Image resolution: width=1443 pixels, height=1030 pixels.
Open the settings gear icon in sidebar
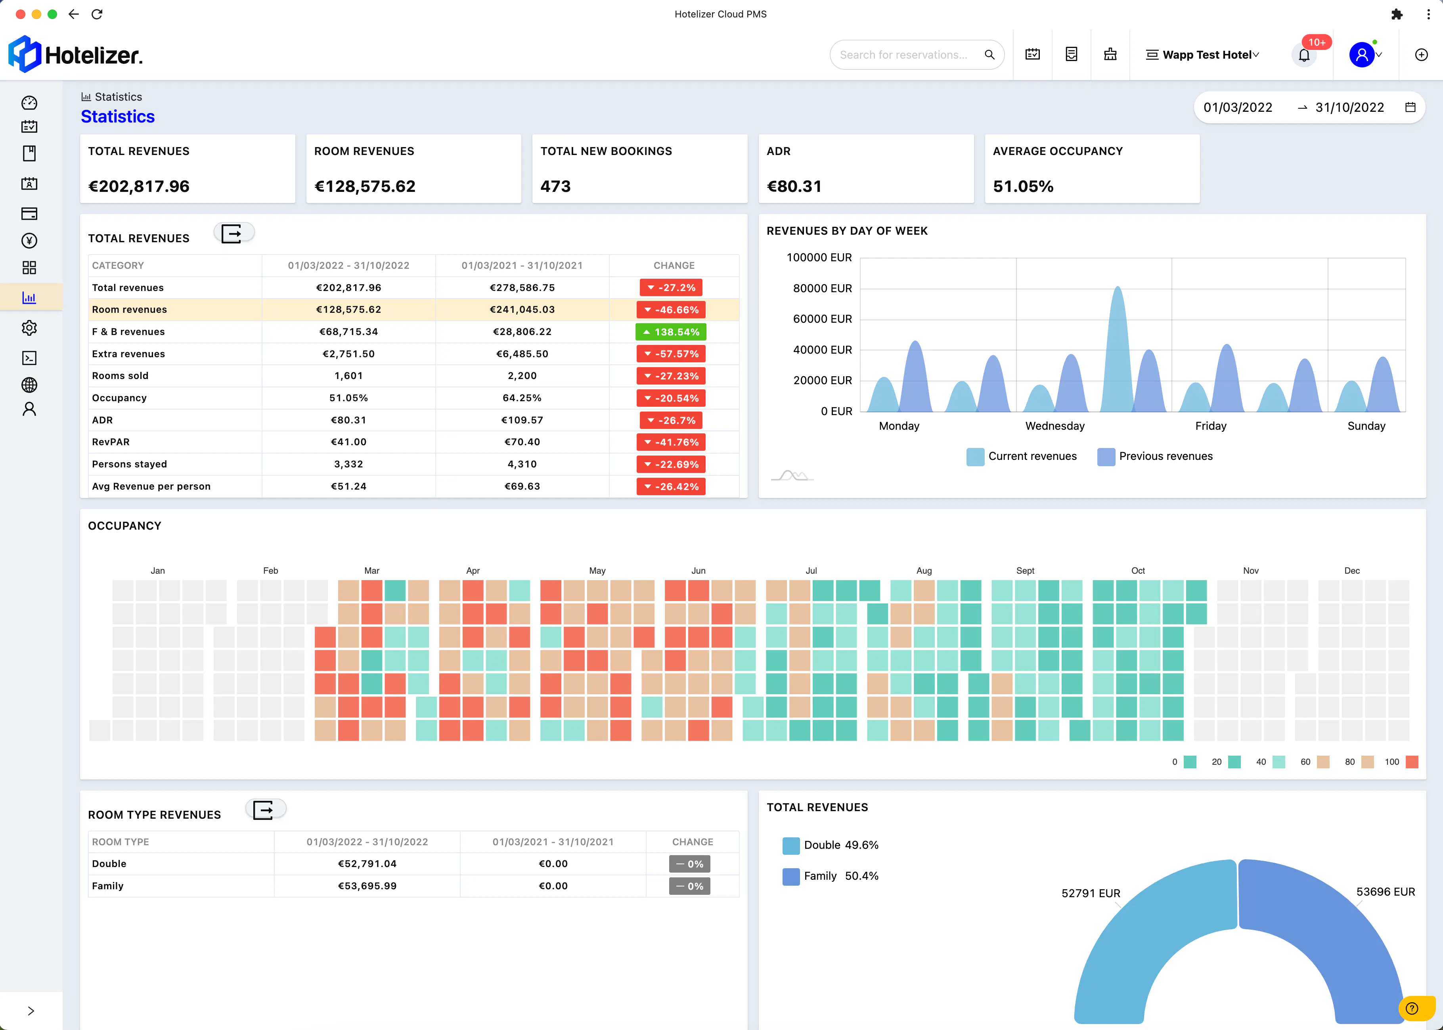(x=29, y=328)
